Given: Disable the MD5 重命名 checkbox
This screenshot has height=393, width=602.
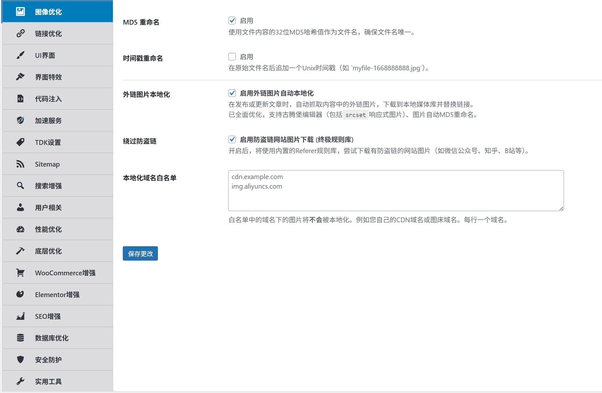Looking at the screenshot, I should point(232,20).
